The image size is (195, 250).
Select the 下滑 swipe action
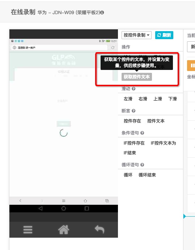(173, 99)
